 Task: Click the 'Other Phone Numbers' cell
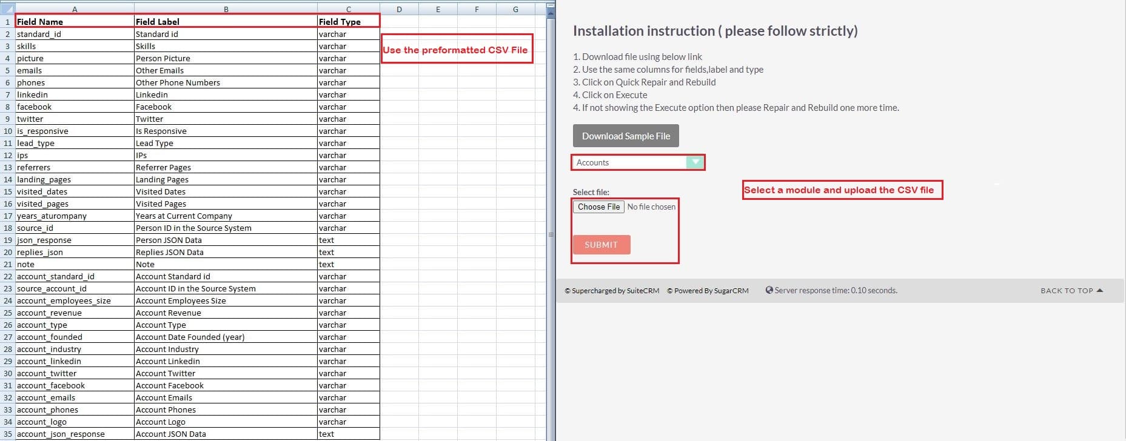pos(226,82)
